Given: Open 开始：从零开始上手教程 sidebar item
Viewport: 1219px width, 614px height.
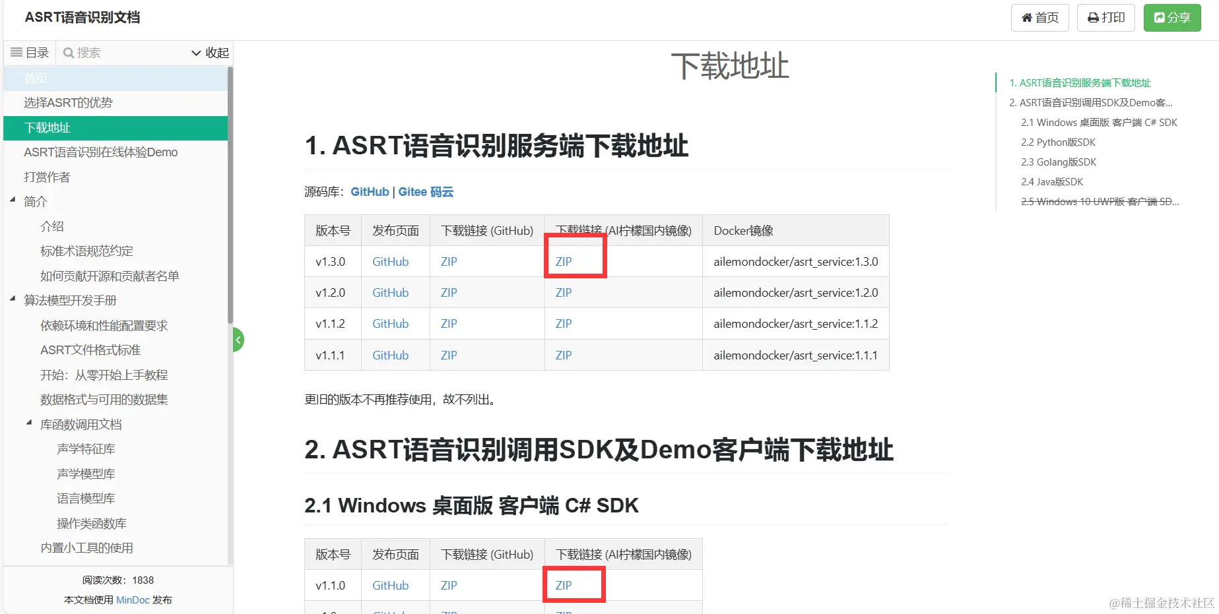Looking at the screenshot, I should click(x=104, y=375).
